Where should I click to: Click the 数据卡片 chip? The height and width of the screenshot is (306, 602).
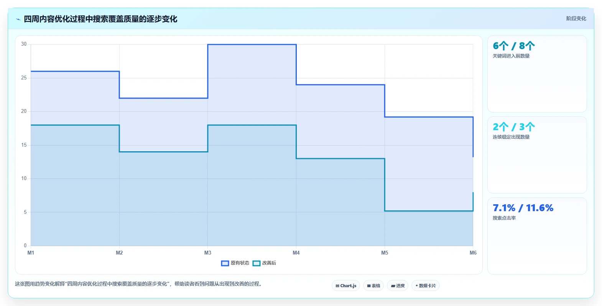426,286
